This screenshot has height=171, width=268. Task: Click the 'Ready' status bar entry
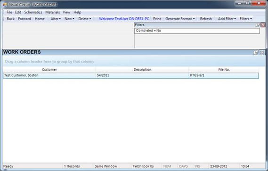pos(8,166)
